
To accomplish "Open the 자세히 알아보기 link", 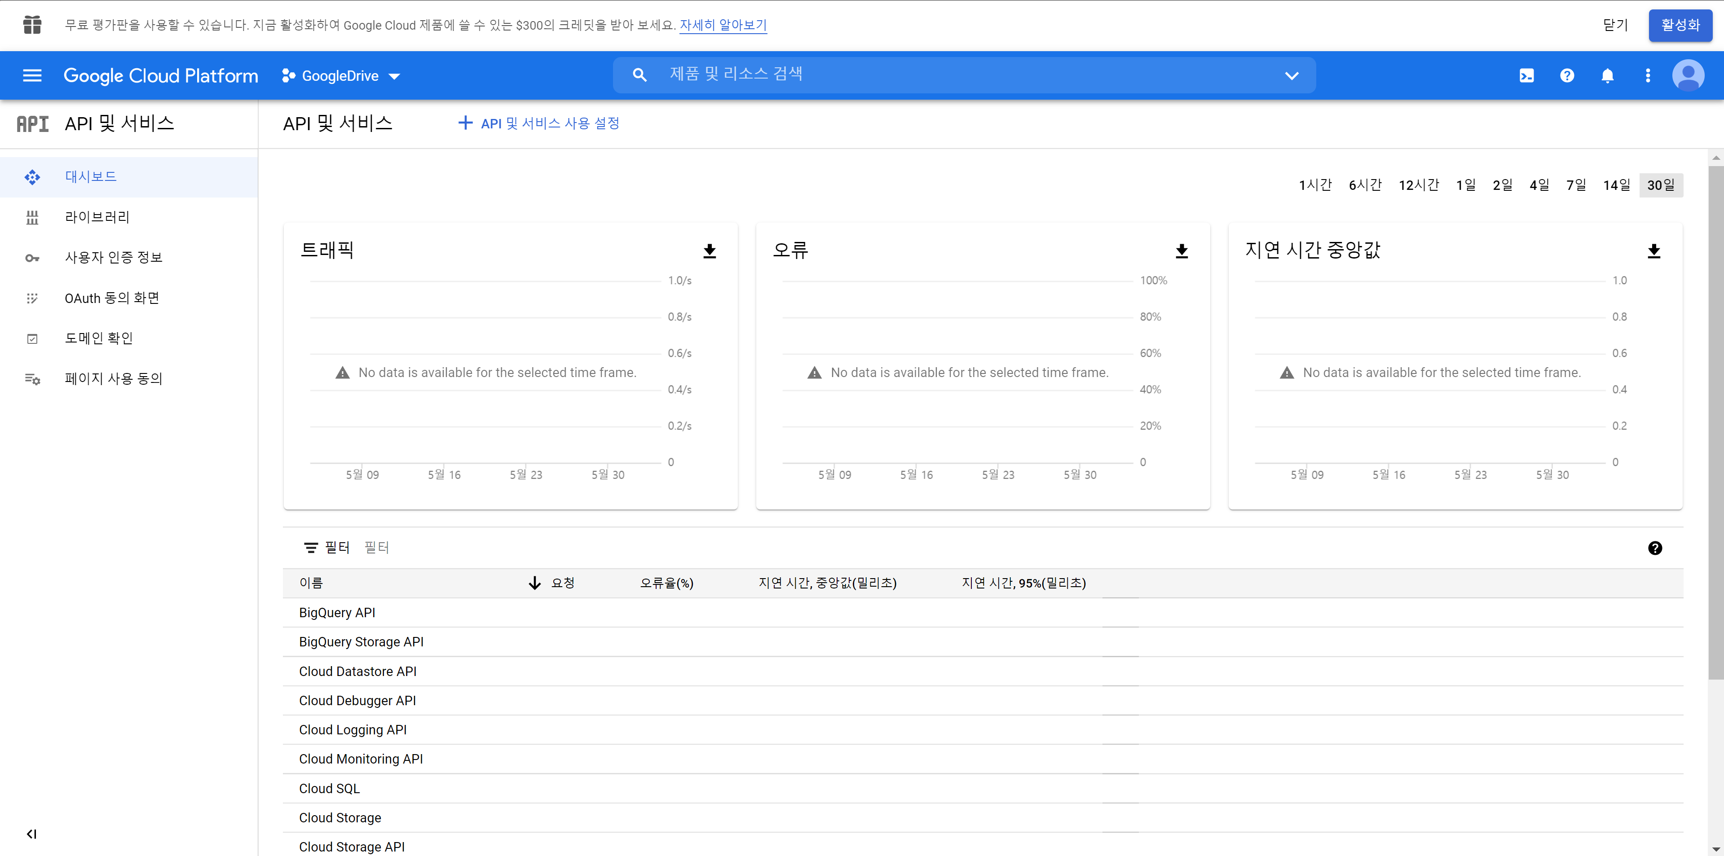I will point(723,26).
